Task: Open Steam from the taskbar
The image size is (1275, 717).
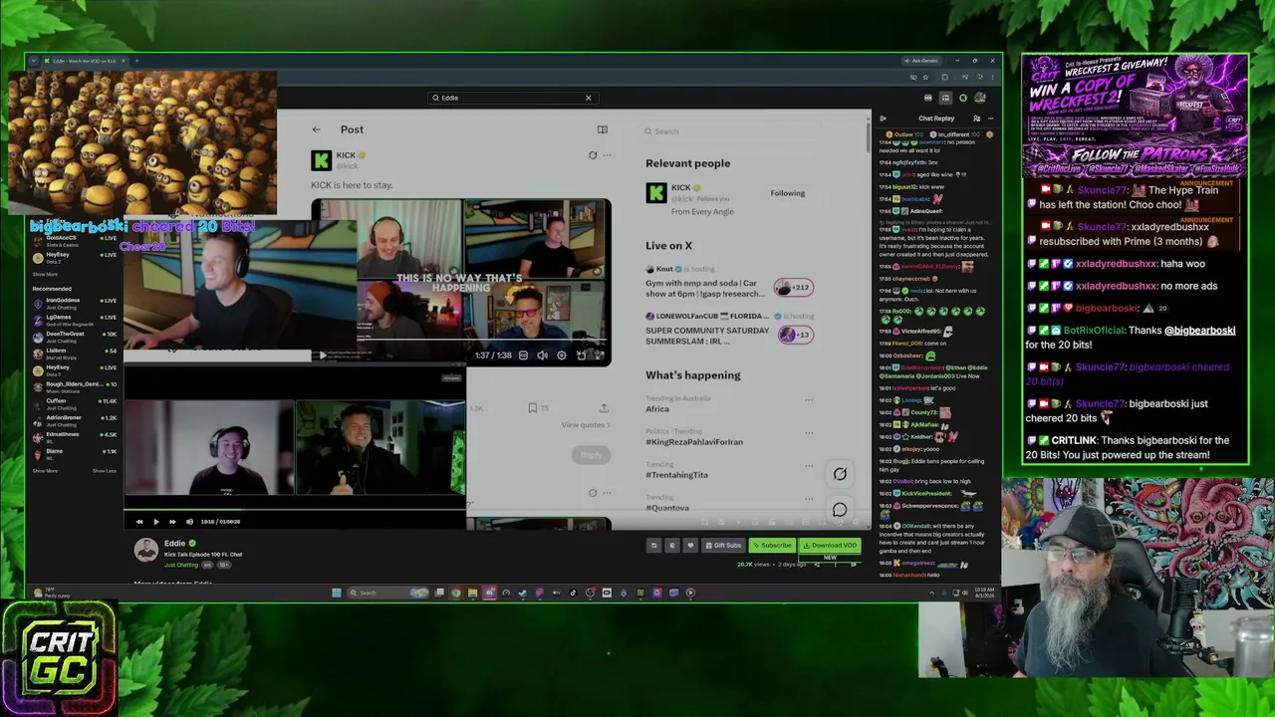Action: tap(522, 593)
